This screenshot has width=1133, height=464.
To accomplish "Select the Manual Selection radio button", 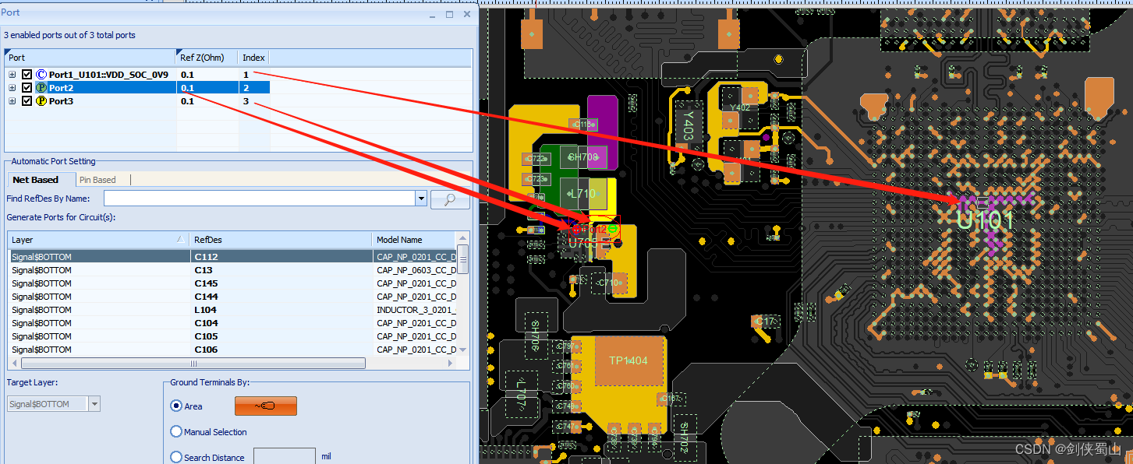I will click(176, 431).
